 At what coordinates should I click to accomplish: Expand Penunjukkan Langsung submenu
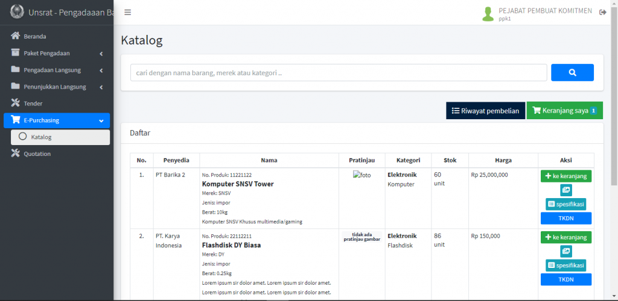coord(57,87)
